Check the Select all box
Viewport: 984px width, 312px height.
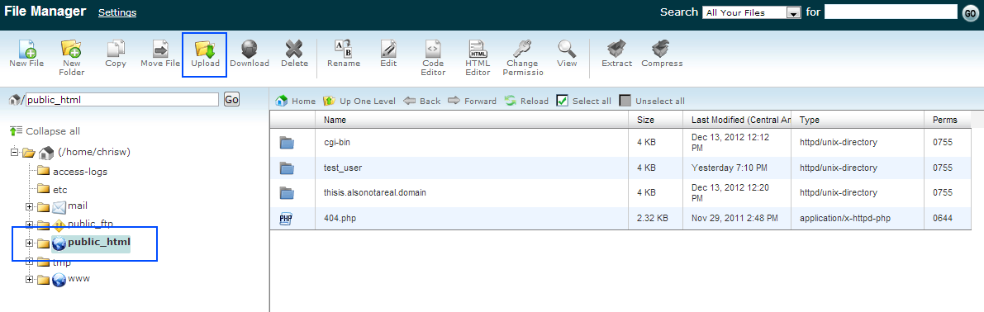coord(563,101)
